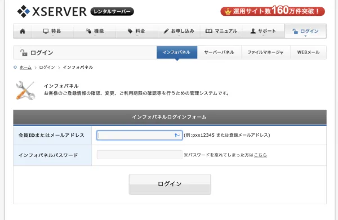Open the password autofill key dropdown

coord(177,136)
